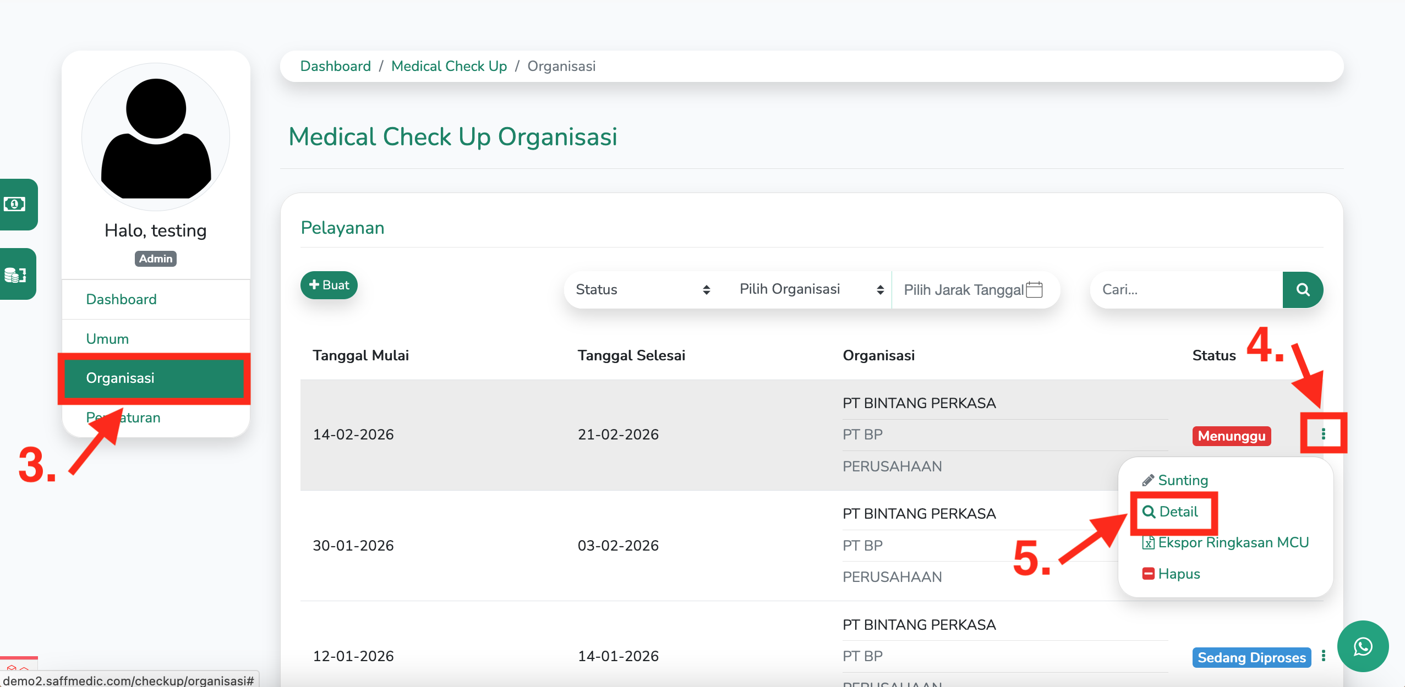Open Umum in the sidebar menu
The width and height of the screenshot is (1405, 687).
[107, 339]
